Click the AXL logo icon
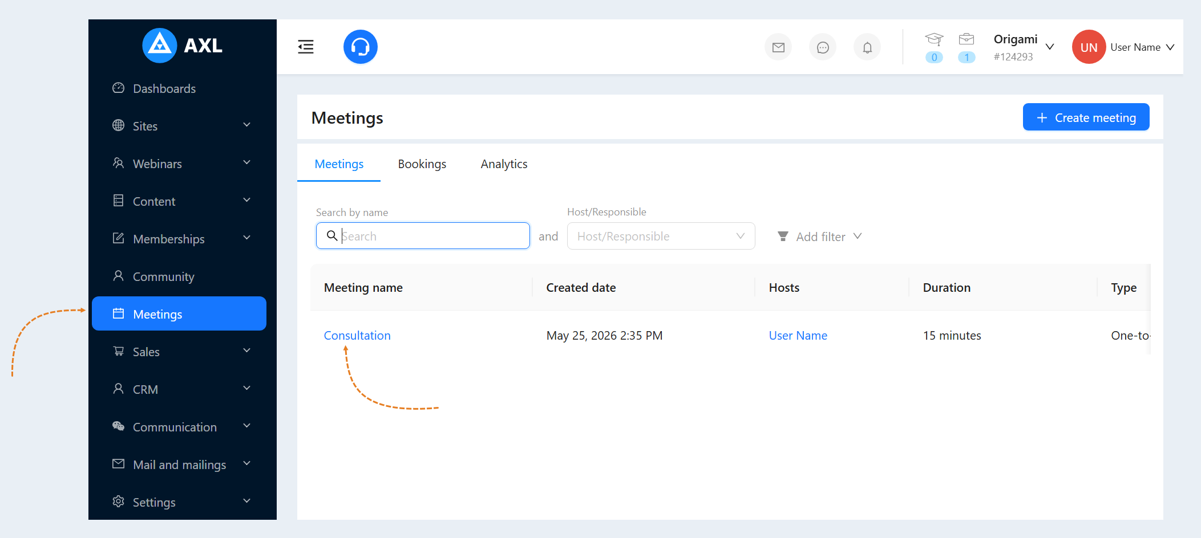The height and width of the screenshot is (538, 1201). [159, 46]
